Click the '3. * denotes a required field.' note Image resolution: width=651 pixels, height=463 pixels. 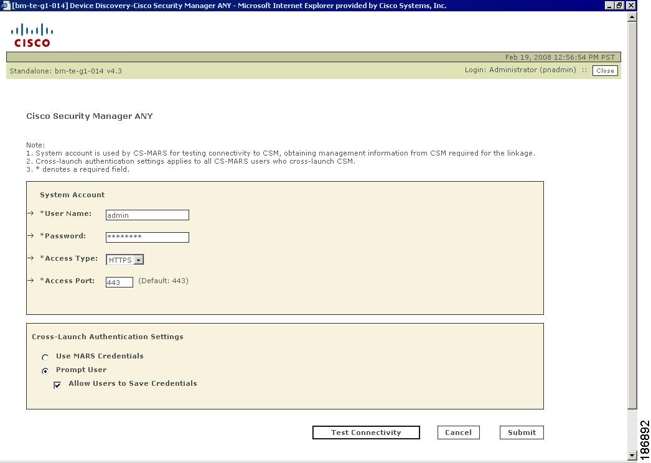coord(78,169)
